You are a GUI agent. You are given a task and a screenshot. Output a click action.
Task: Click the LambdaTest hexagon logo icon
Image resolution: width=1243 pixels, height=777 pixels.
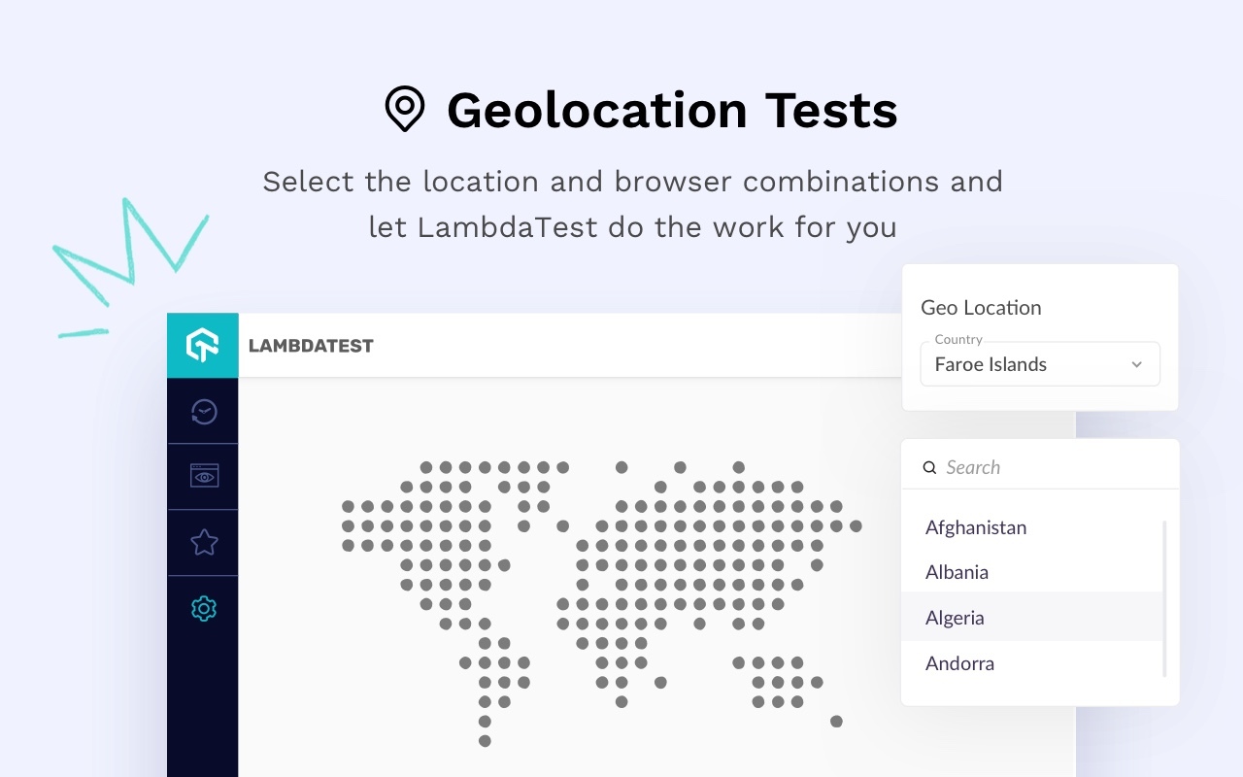203,345
